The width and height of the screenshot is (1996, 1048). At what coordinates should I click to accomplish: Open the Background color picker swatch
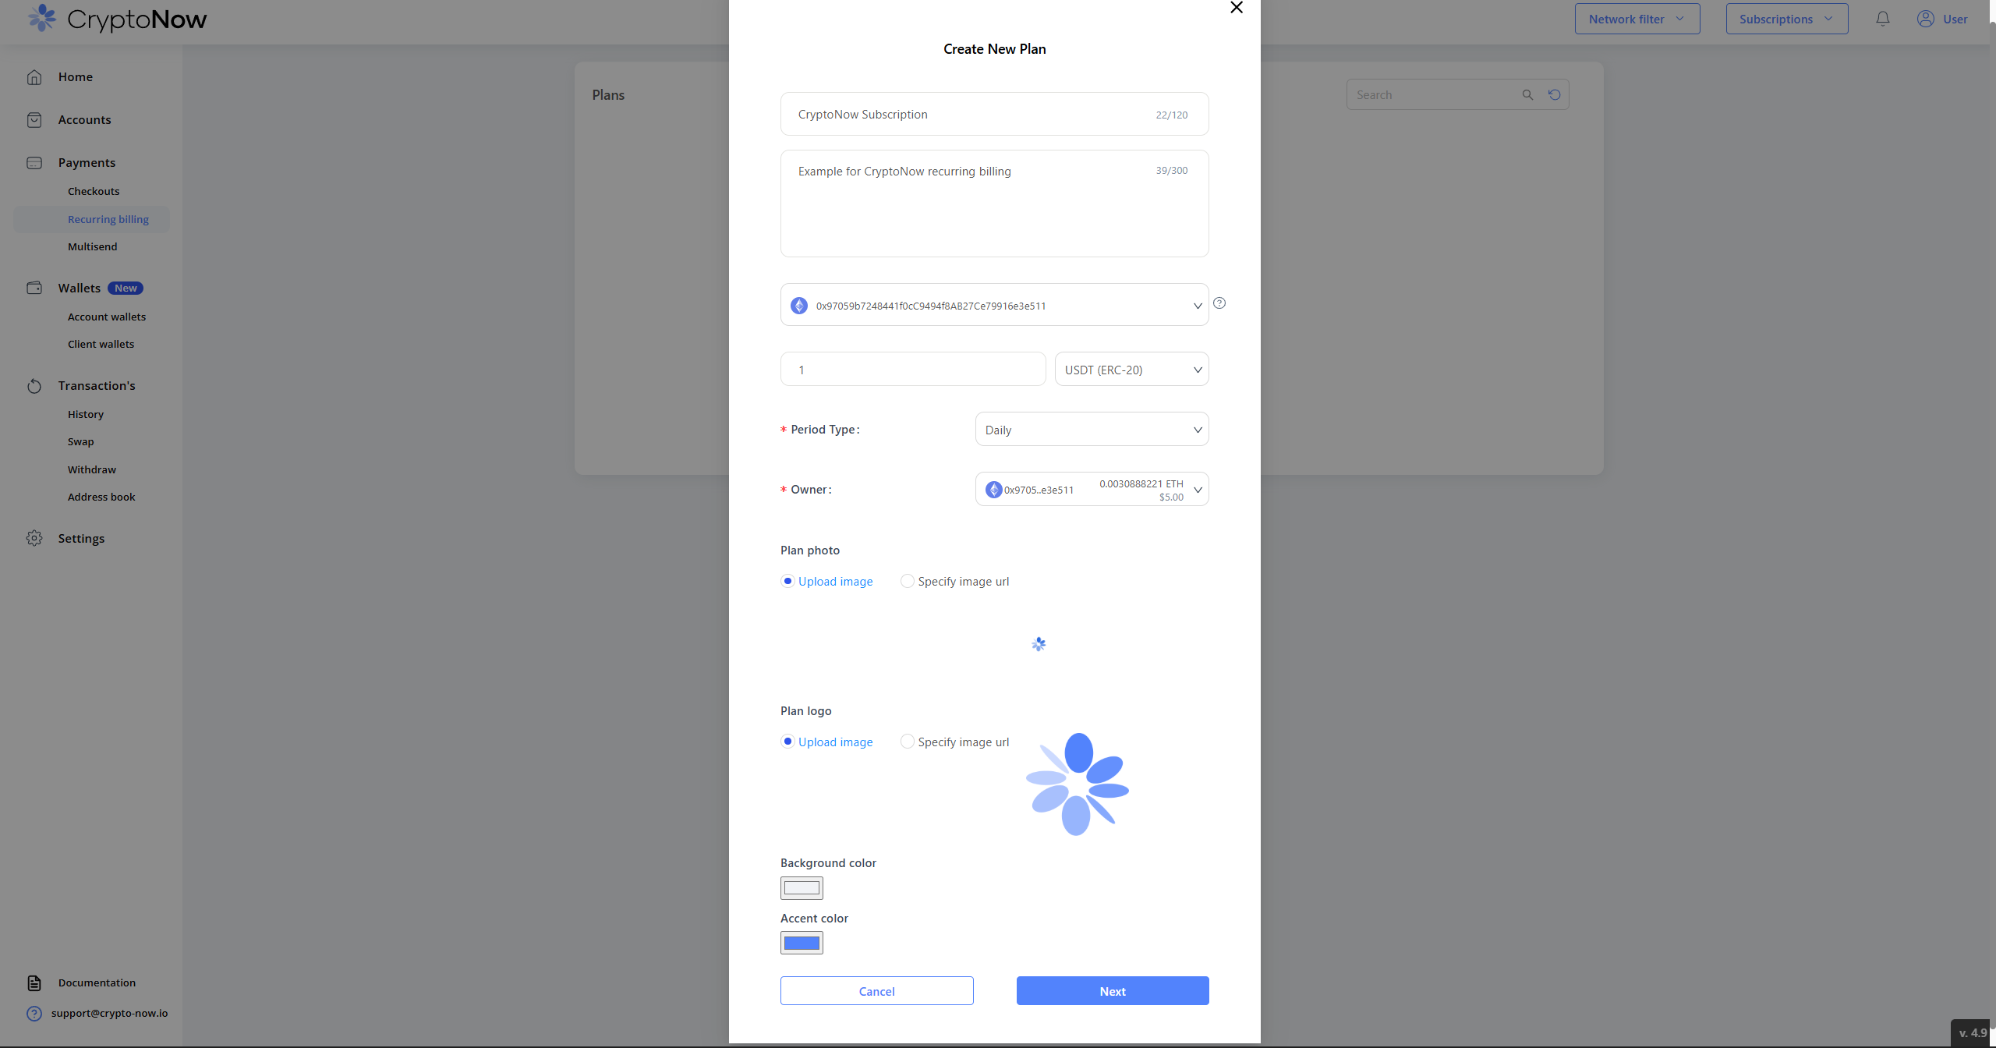click(802, 888)
